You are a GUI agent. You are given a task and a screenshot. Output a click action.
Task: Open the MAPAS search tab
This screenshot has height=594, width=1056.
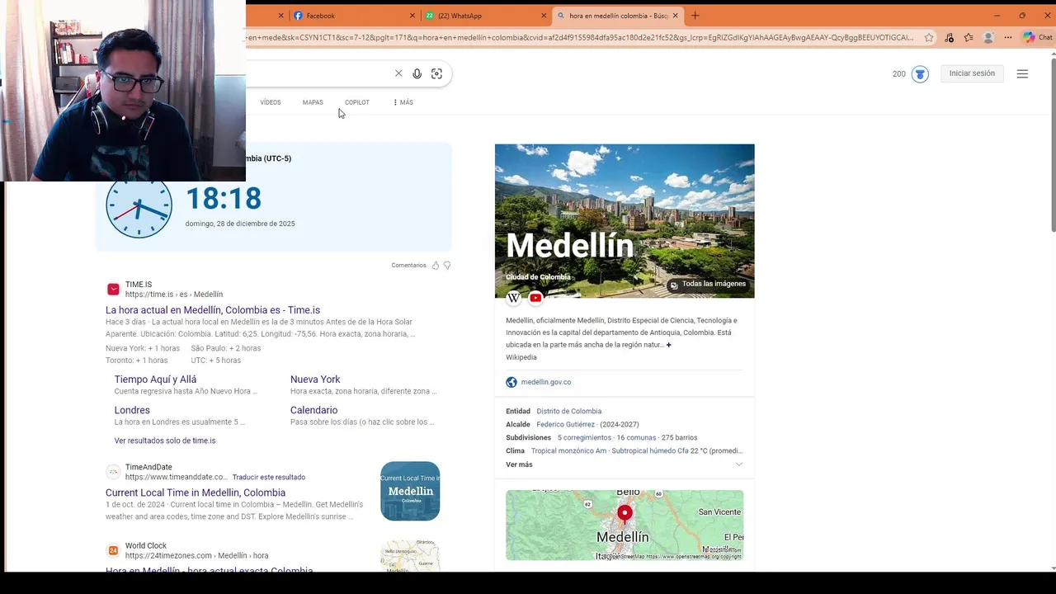[313, 102]
